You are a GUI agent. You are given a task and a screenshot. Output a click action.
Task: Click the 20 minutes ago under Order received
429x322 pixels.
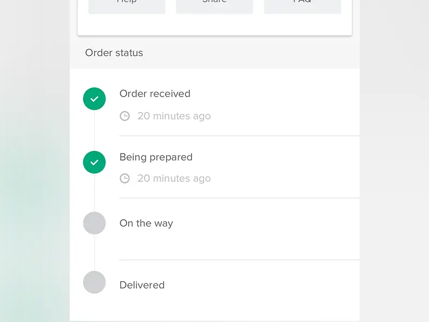[x=174, y=116]
